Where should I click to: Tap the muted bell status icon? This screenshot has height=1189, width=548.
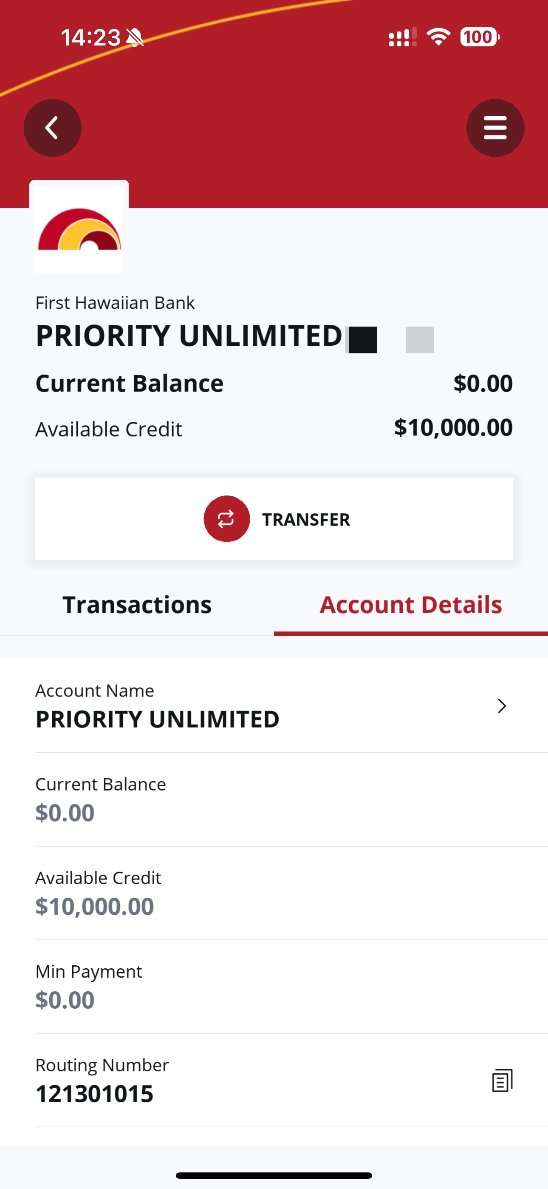coord(135,37)
